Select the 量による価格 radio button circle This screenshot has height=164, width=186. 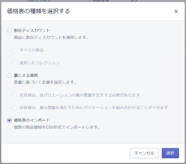tap(9, 75)
